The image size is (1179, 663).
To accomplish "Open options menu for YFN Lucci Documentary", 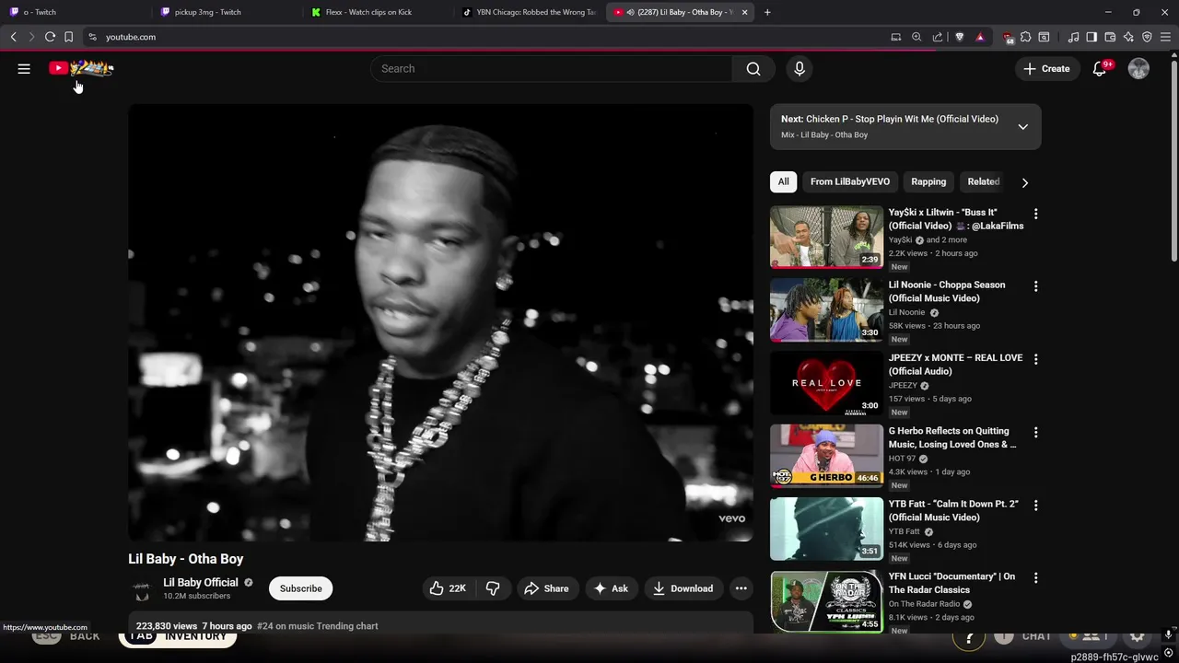I will tap(1035, 578).
